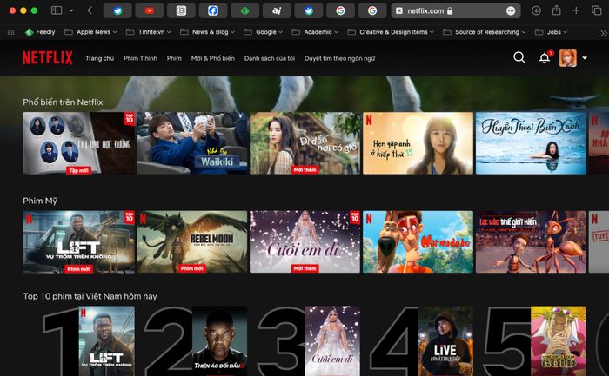Open the Waikiki show thumbnail
This screenshot has height=376, width=609.
(x=192, y=143)
